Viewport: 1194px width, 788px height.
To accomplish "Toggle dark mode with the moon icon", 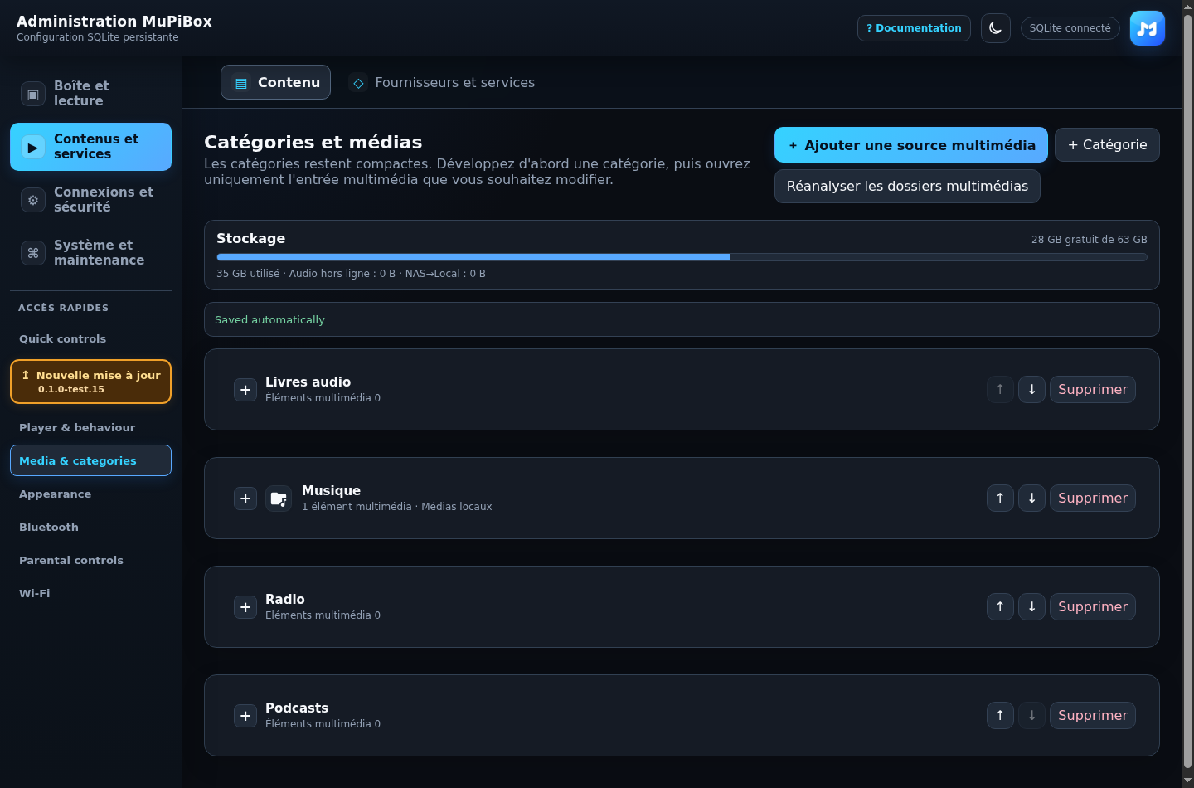I will (x=995, y=28).
